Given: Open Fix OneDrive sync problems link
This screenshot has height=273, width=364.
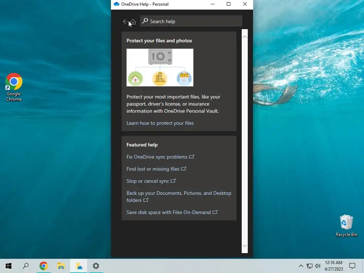Looking at the screenshot, I should tap(160, 157).
